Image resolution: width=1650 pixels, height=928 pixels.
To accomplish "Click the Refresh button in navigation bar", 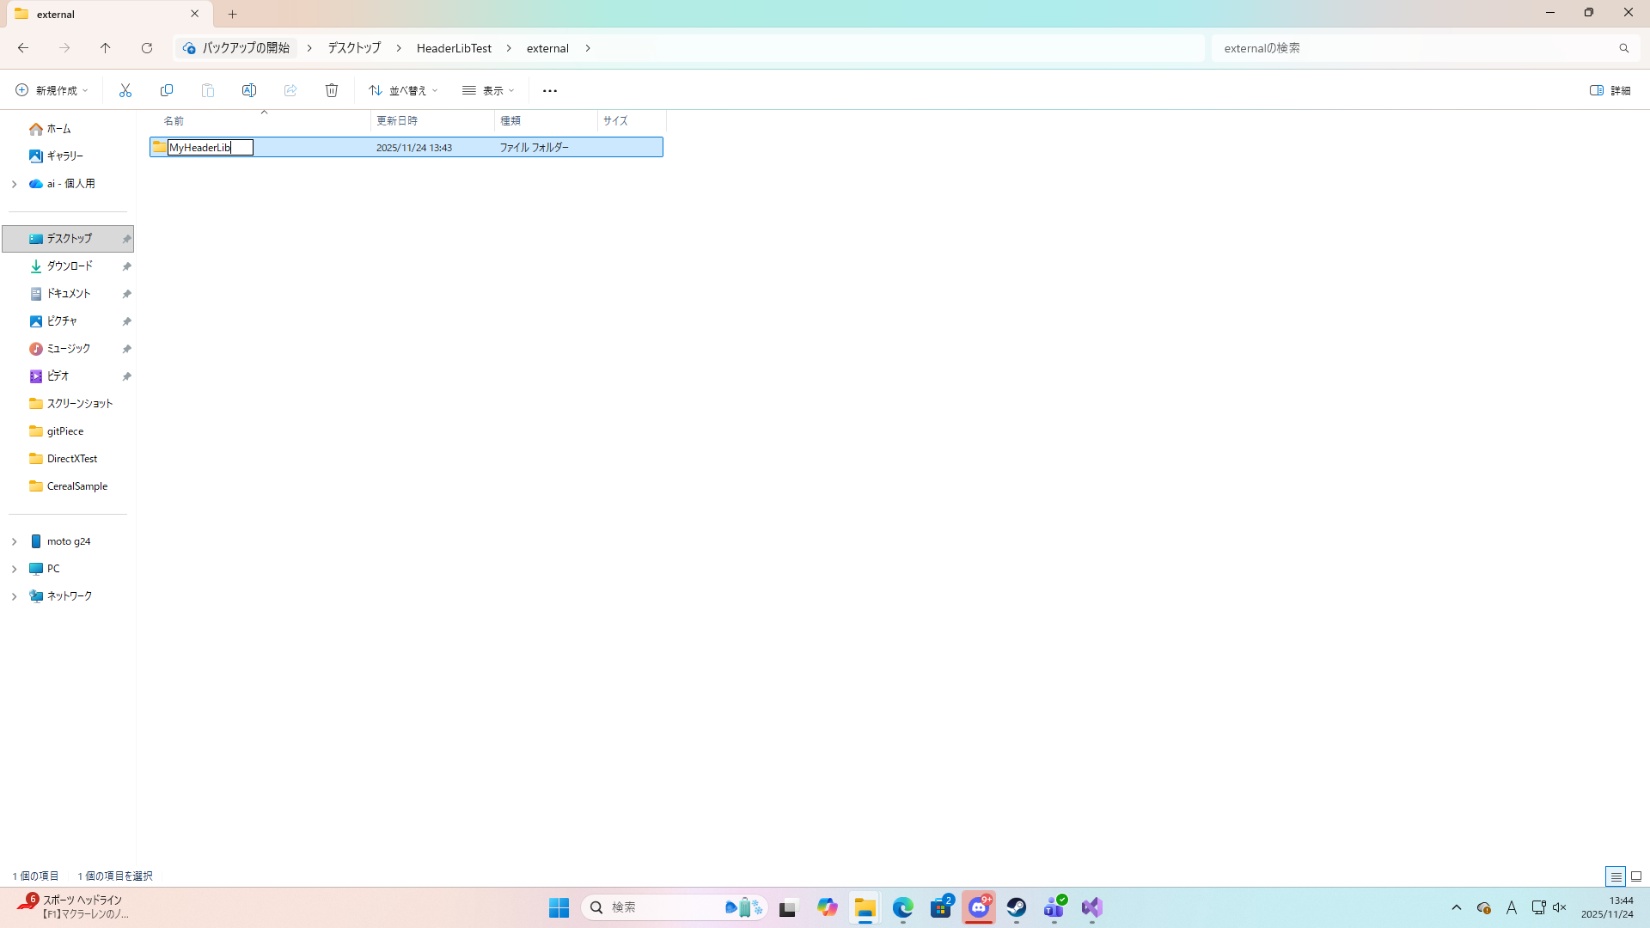I will tap(147, 48).
